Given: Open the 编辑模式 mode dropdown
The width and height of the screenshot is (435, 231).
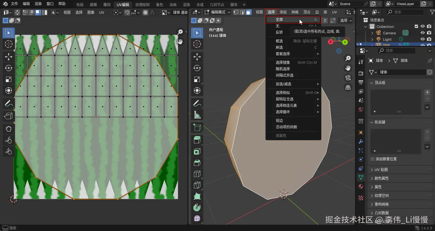Looking at the screenshot, I should point(217,12).
